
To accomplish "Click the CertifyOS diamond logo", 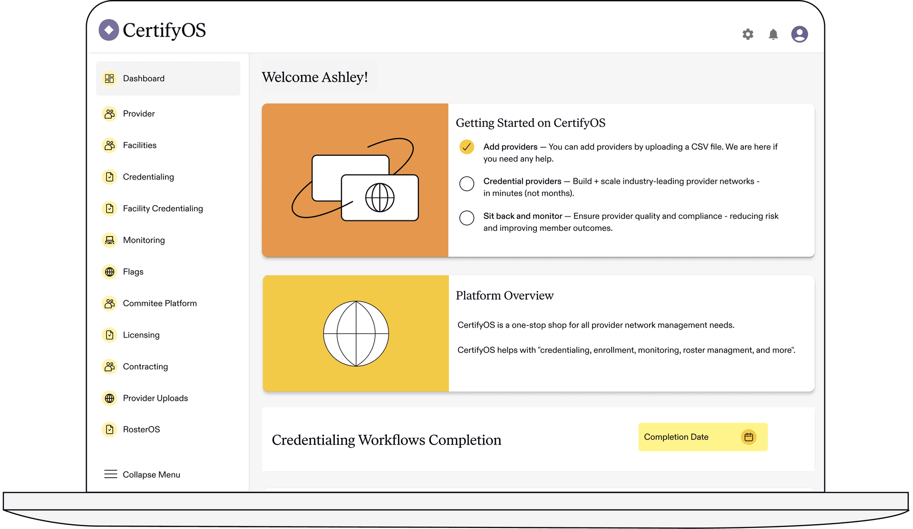I will [108, 30].
